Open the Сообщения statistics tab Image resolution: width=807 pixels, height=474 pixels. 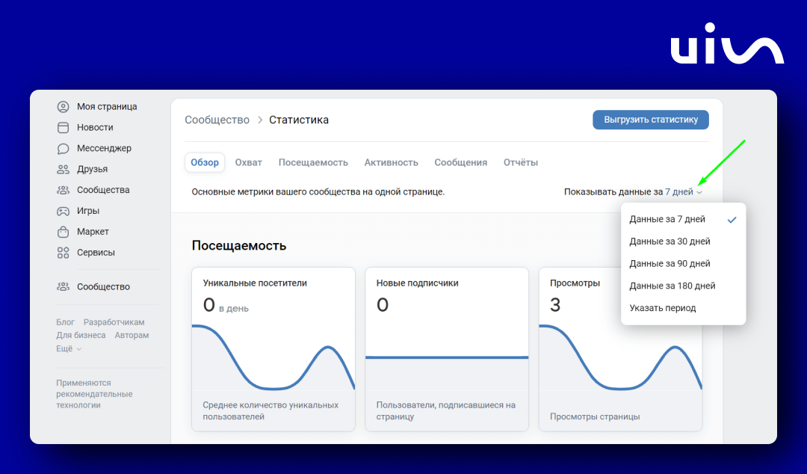tap(460, 162)
